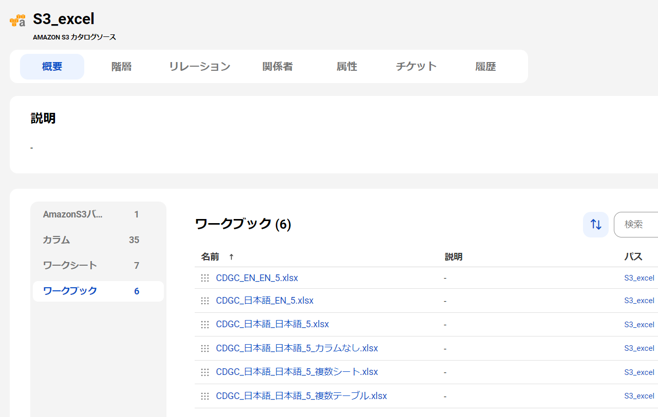Open the 階層 tab
This screenshot has height=417, width=658.
click(x=121, y=67)
